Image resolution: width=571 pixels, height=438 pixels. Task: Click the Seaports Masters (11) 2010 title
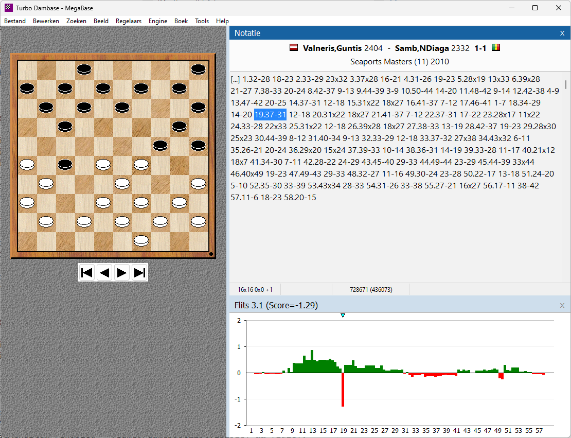400,62
